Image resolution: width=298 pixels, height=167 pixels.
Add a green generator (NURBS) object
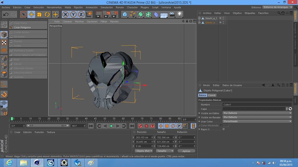pos(140,15)
